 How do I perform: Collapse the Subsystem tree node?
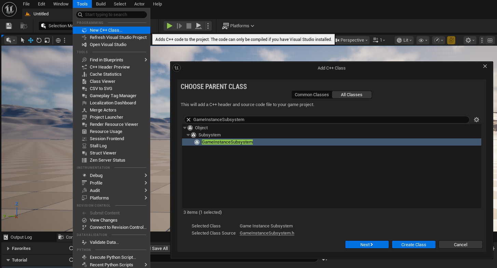click(188, 135)
